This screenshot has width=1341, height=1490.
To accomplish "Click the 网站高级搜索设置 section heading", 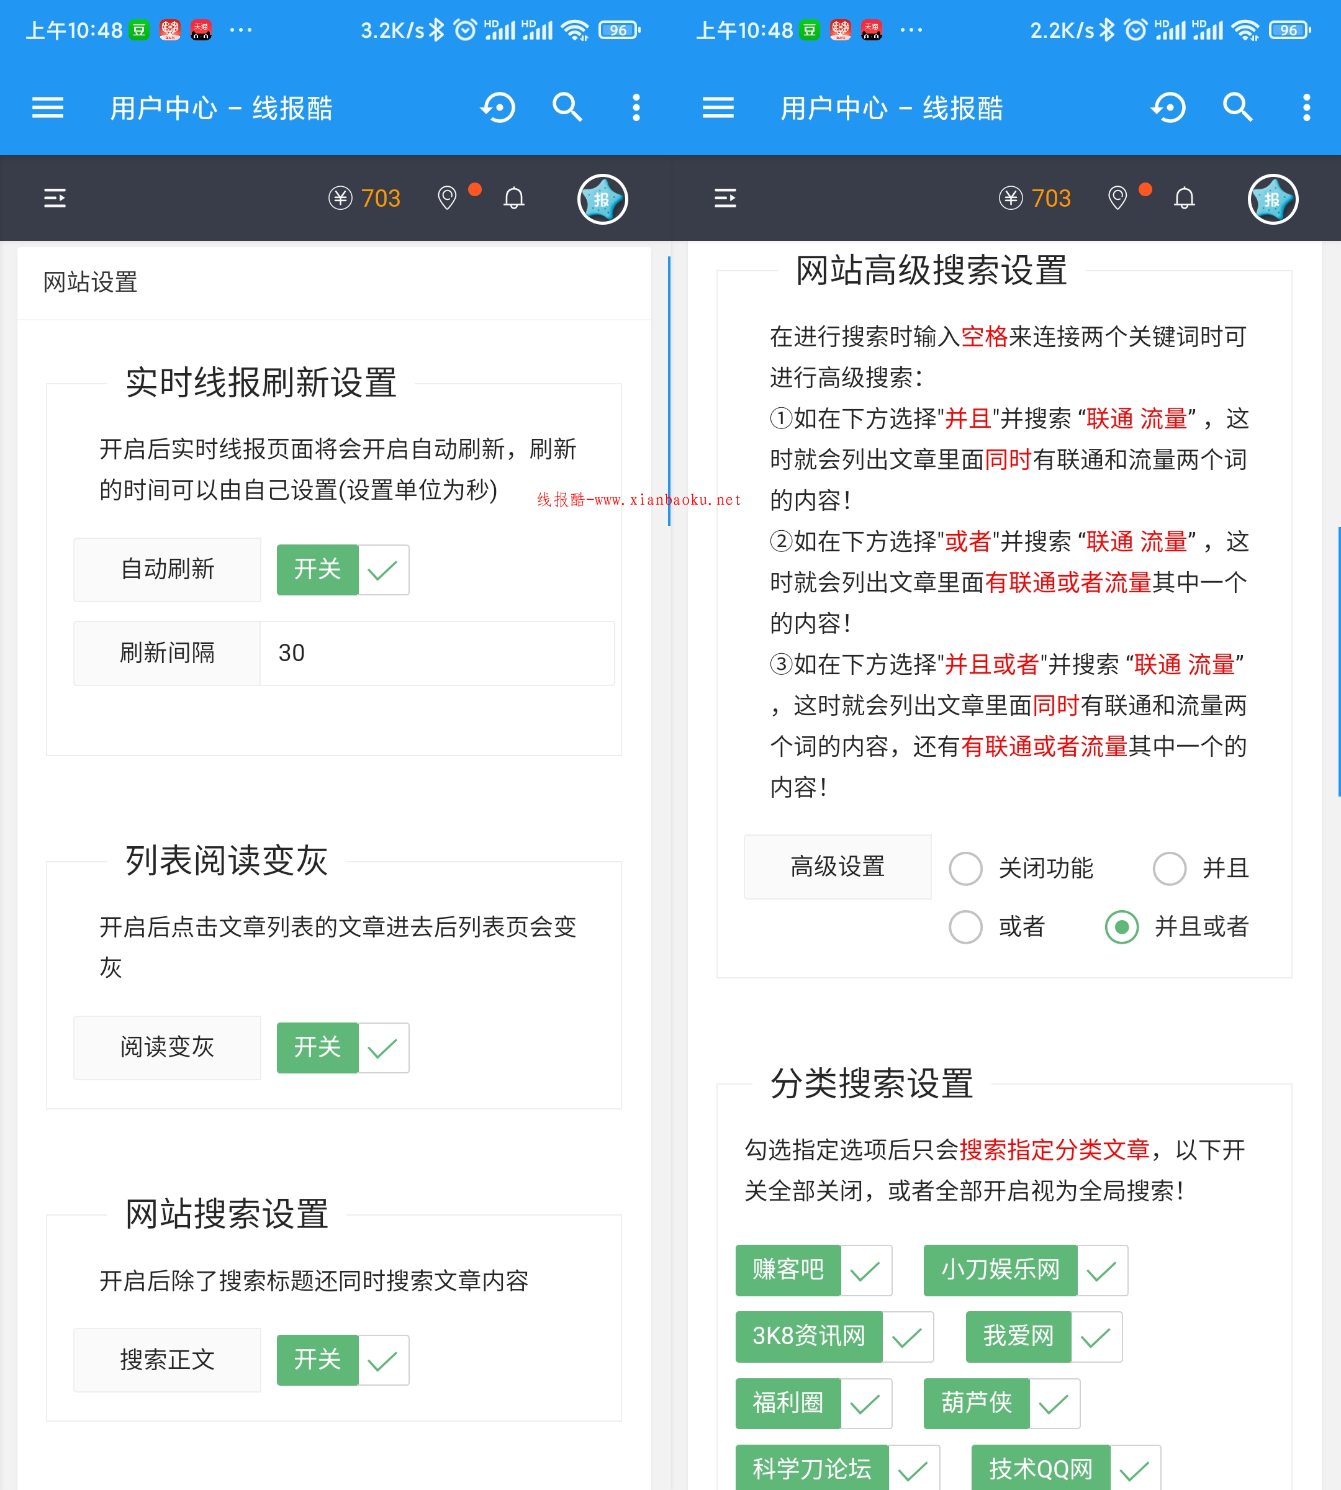I will tap(931, 271).
